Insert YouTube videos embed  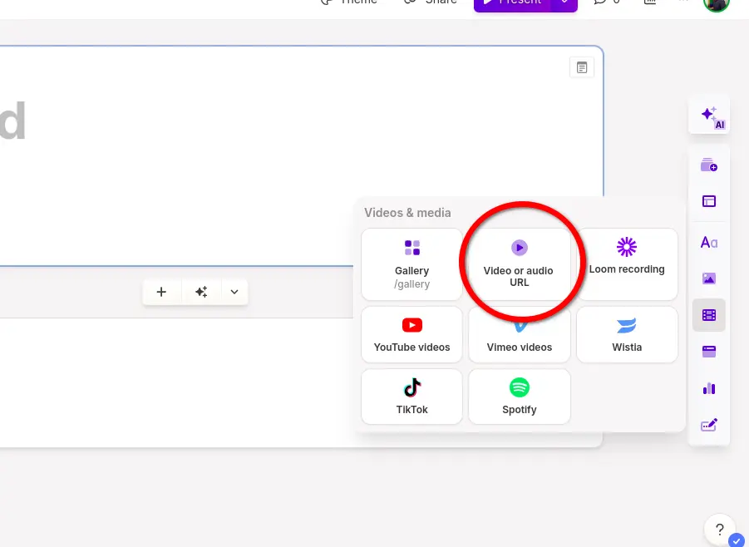[411, 334]
